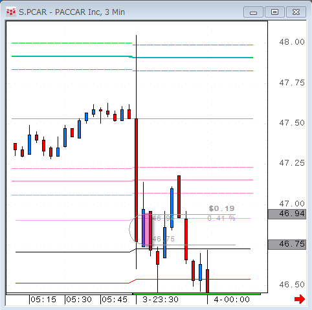Viewport: 312px width, 310px height.
Task: Click the red scroll-right arrow icon
Action: (x=300, y=299)
